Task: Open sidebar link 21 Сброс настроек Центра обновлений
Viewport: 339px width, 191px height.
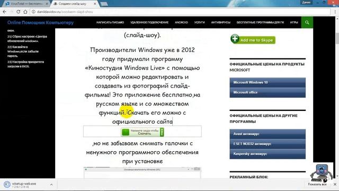Action: [27, 39]
